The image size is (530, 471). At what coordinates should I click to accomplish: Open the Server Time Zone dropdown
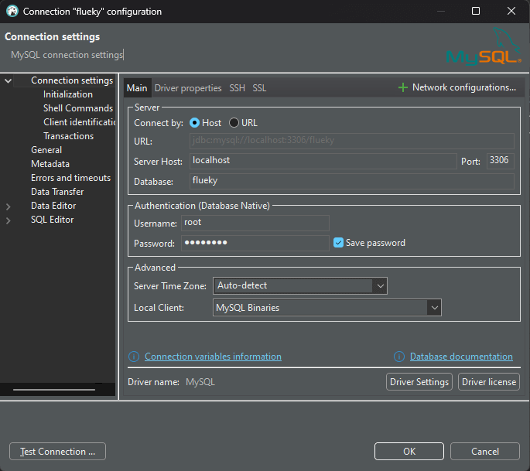click(379, 286)
